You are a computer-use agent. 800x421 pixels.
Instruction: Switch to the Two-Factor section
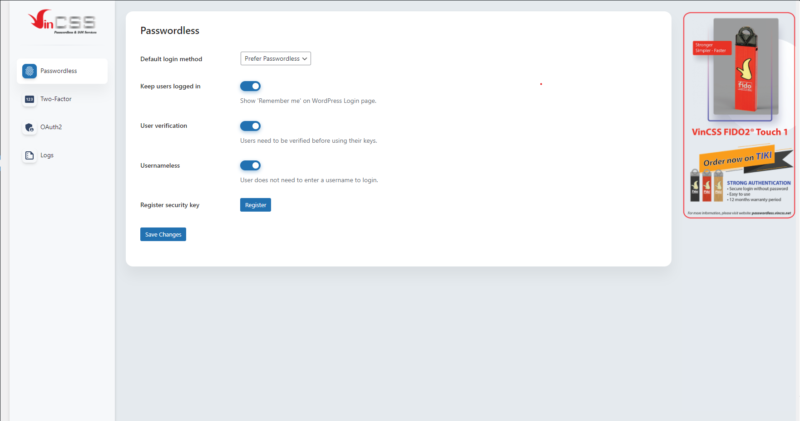click(56, 99)
